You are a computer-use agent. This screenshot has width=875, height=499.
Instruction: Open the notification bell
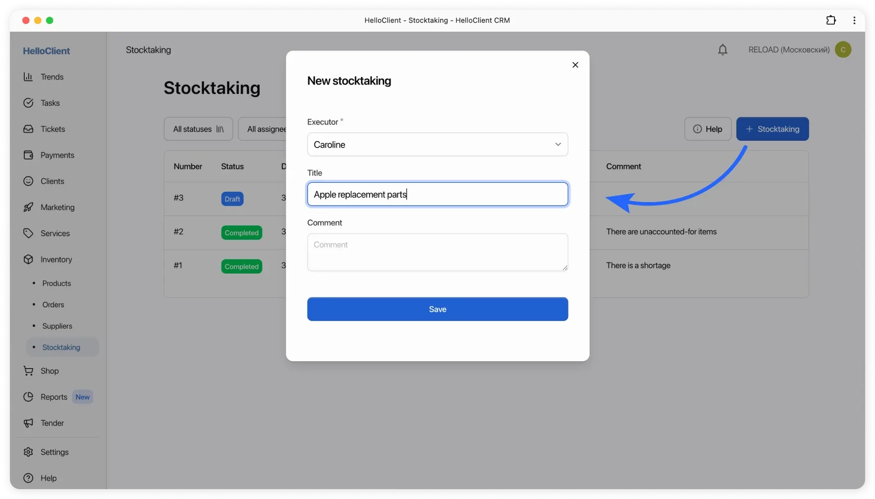coord(722,49)
